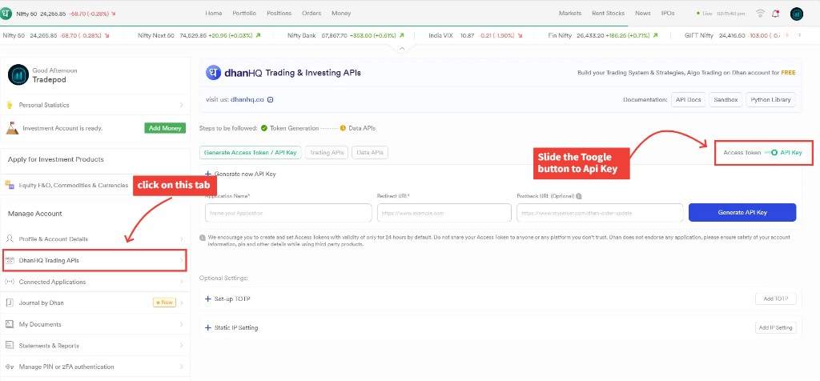Open the dhanhq.co link

point(247,99)
